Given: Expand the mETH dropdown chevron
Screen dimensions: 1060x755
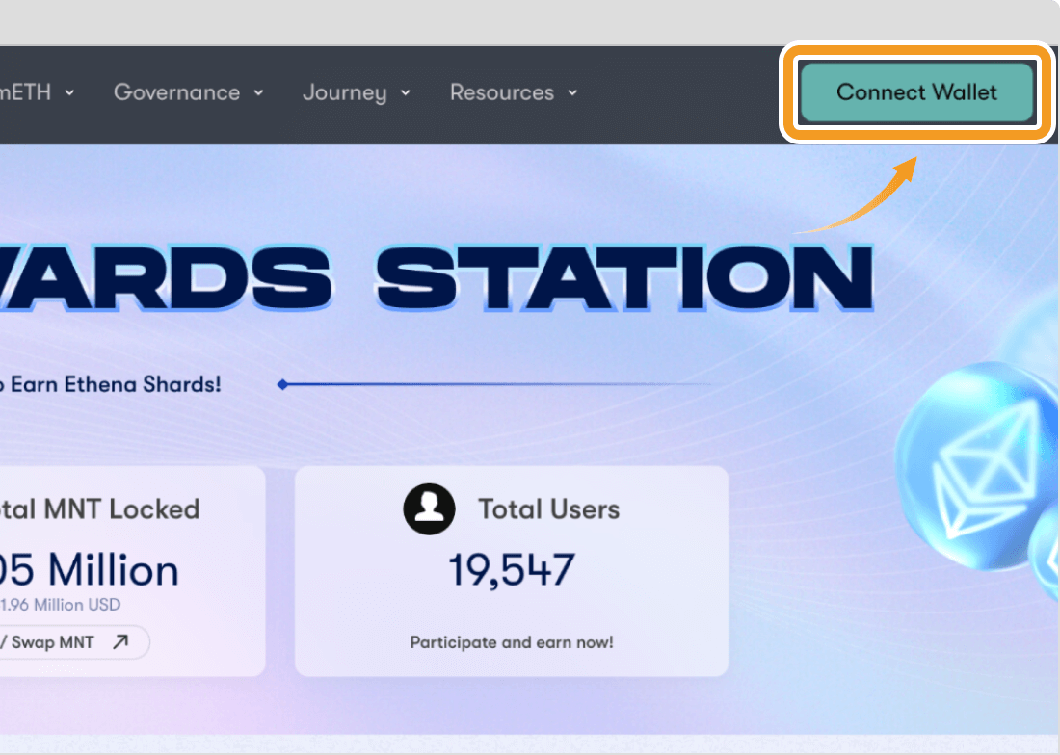Looking at the screenshot, I should (x=69, y=93).
